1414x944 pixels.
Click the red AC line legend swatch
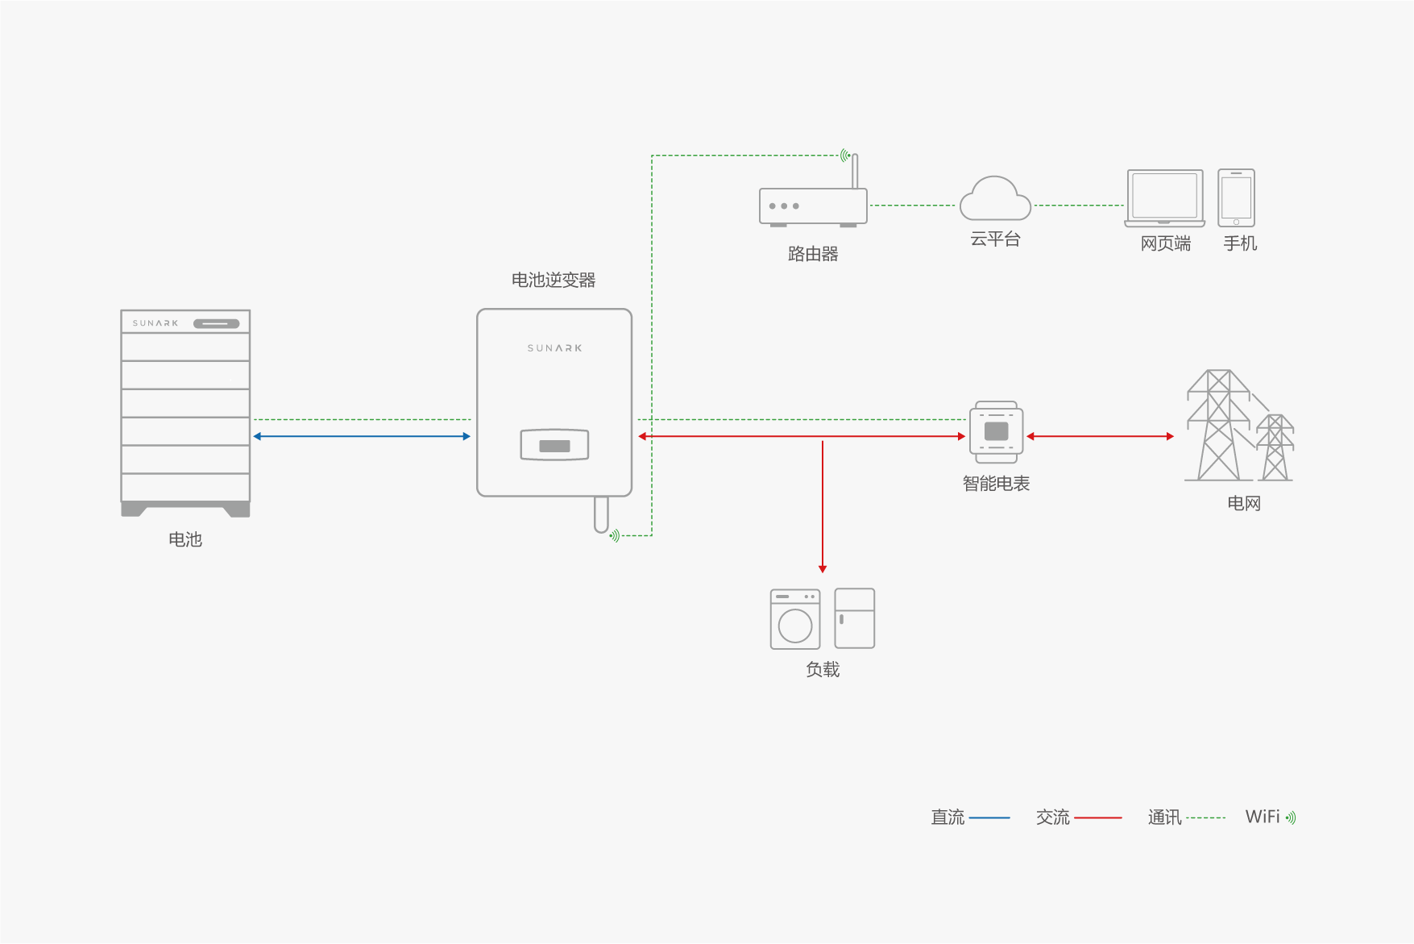[x=1097, y=817]
